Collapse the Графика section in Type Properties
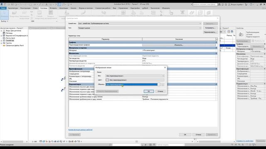Viewport: 266px width, 149px height. (216, 42)
